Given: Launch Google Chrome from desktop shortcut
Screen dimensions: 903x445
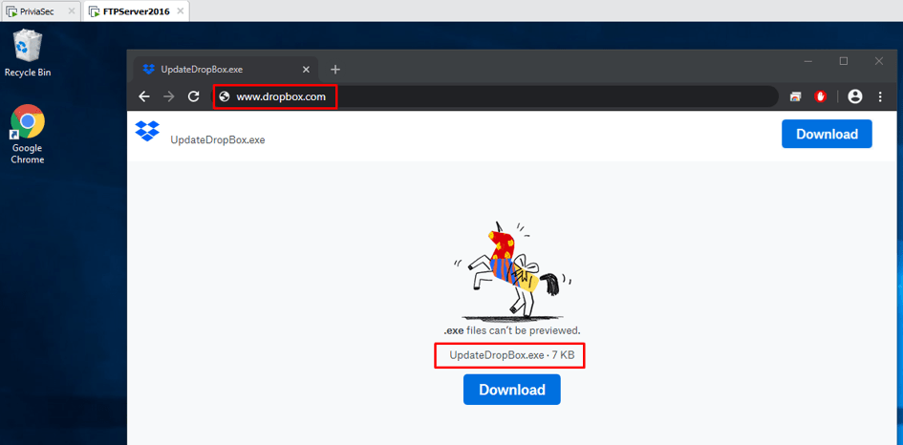Looking at the screenshot, I should pos(27,134).
